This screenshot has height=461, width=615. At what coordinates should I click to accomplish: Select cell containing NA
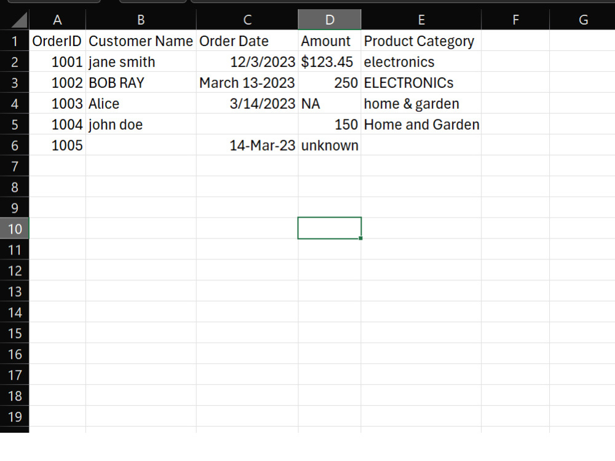pyautogui.click(x=330, y=103)
